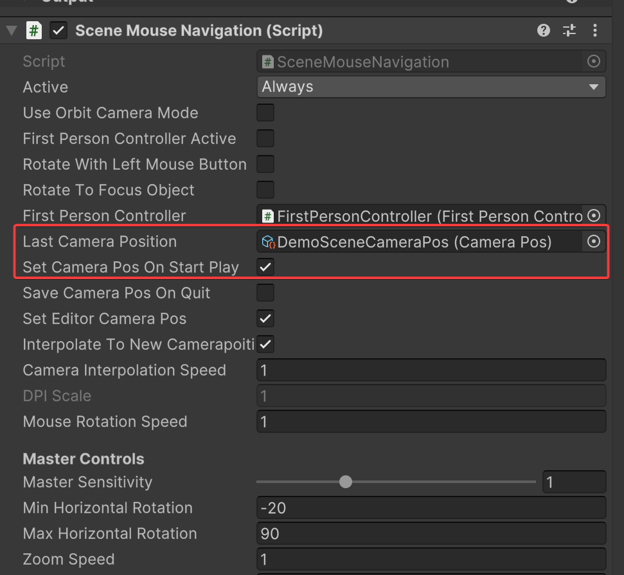Click the Camera Interpolation Speed input field
Image resolution: width=624 pixels, height=575 pixels.
pos(431,370)
